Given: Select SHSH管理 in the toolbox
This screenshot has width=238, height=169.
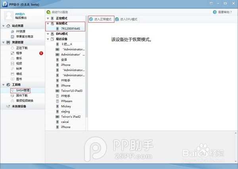Looking at the screenshot, I should 23,90.
